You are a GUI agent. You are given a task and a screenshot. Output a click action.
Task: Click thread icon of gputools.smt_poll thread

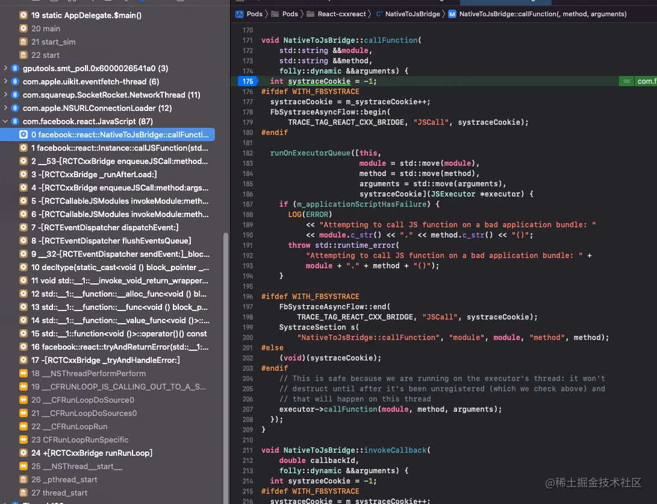click(15, 68)
